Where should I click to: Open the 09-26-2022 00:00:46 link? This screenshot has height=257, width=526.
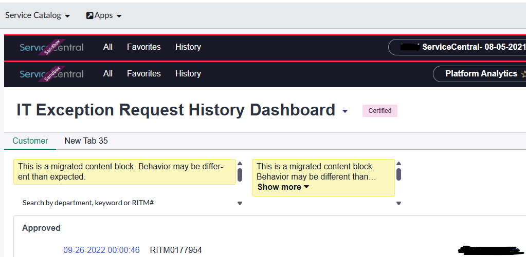(101, 250)
